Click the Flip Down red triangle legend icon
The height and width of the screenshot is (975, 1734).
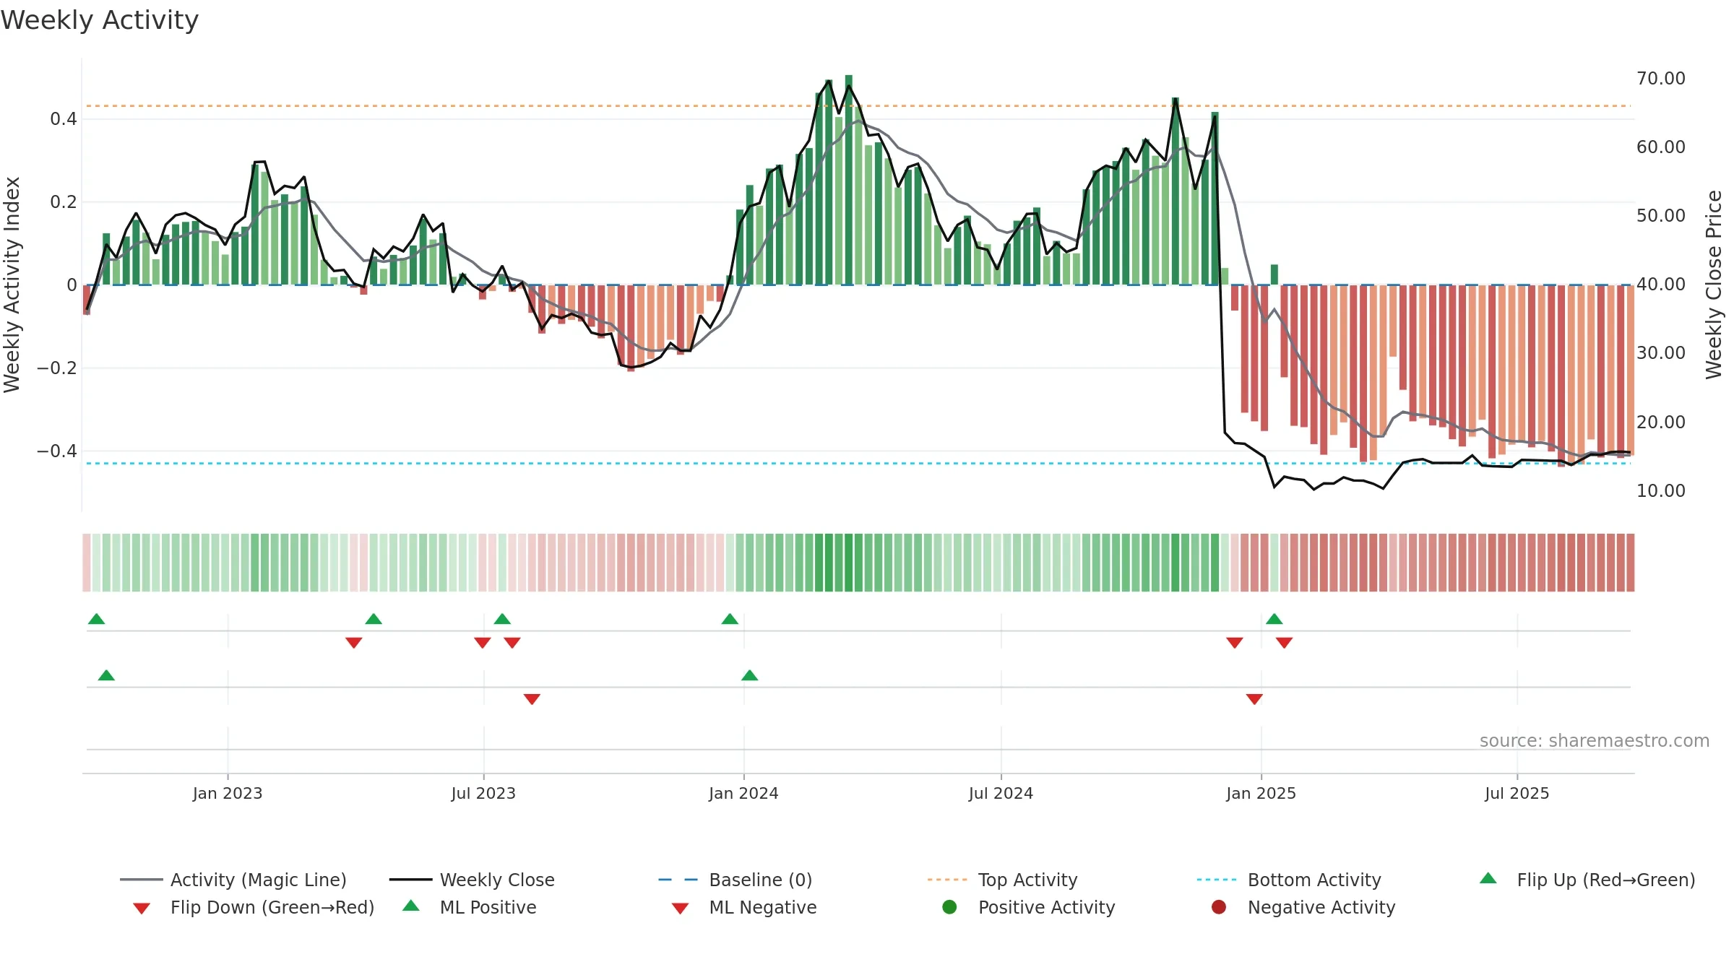click(142, 909)
